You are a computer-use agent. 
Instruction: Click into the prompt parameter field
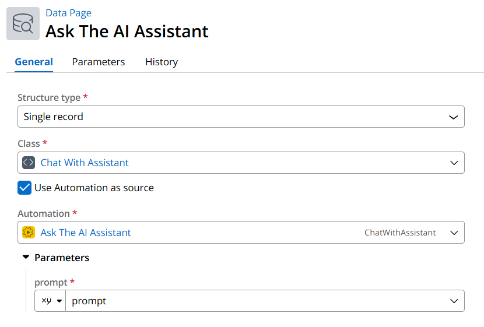257,301
